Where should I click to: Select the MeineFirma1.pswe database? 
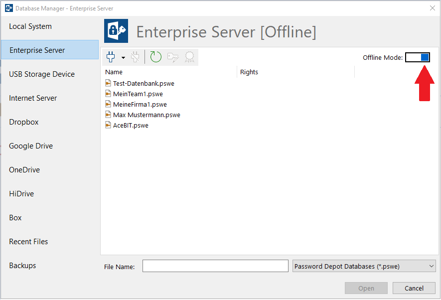140,104
